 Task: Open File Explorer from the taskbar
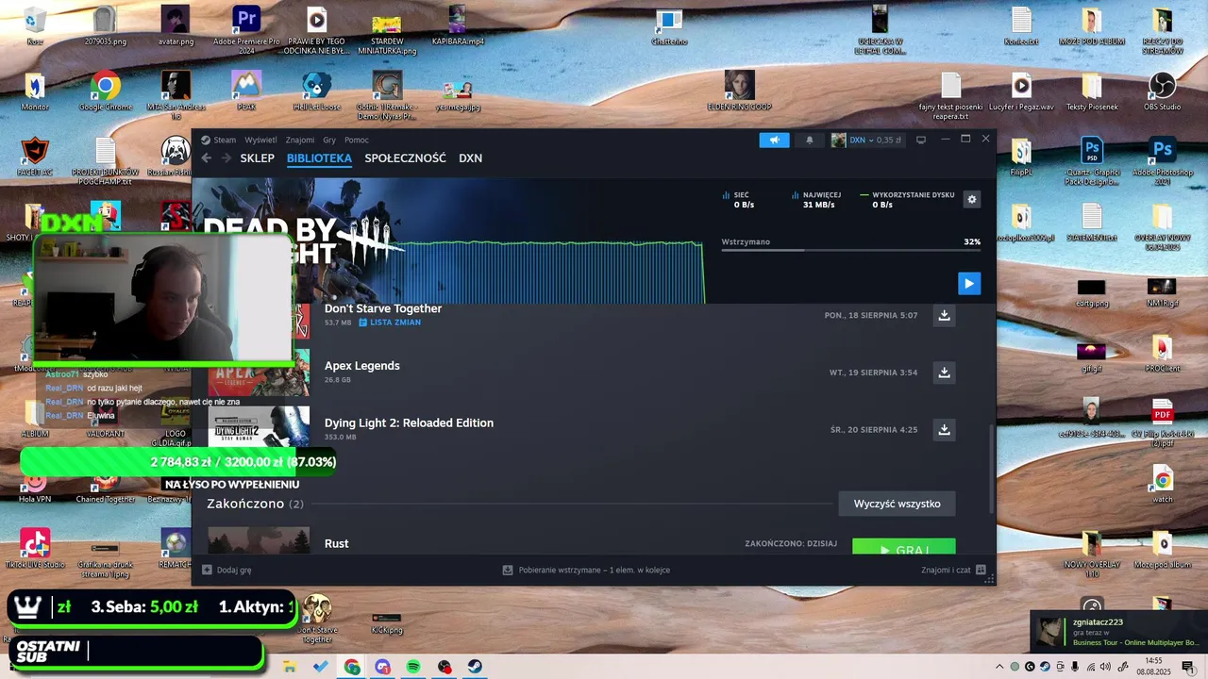coord(290,667)
